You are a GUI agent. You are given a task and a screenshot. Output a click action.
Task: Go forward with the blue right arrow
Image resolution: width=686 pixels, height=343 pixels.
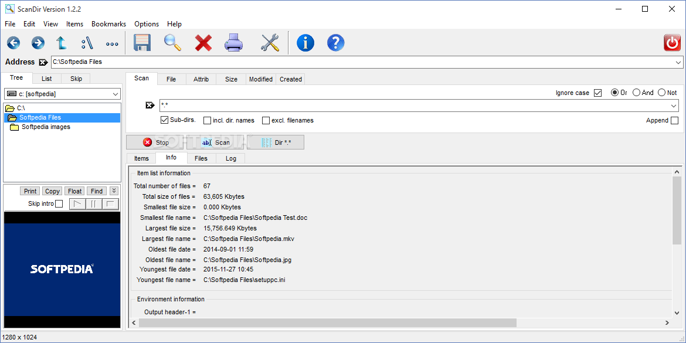pos(38,43)
